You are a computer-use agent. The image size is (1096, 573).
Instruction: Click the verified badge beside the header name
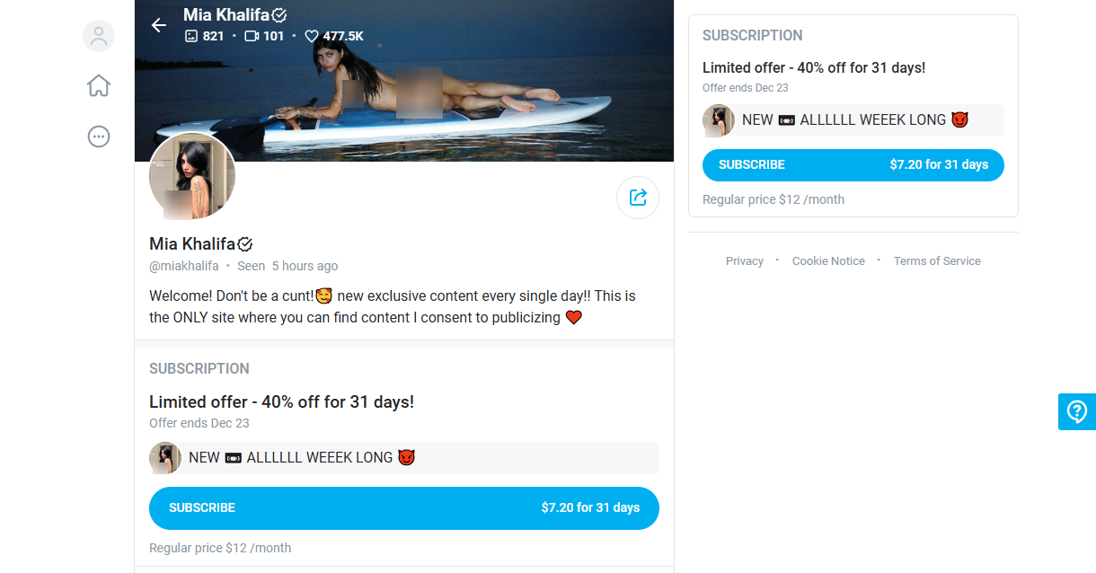(279, 14)
